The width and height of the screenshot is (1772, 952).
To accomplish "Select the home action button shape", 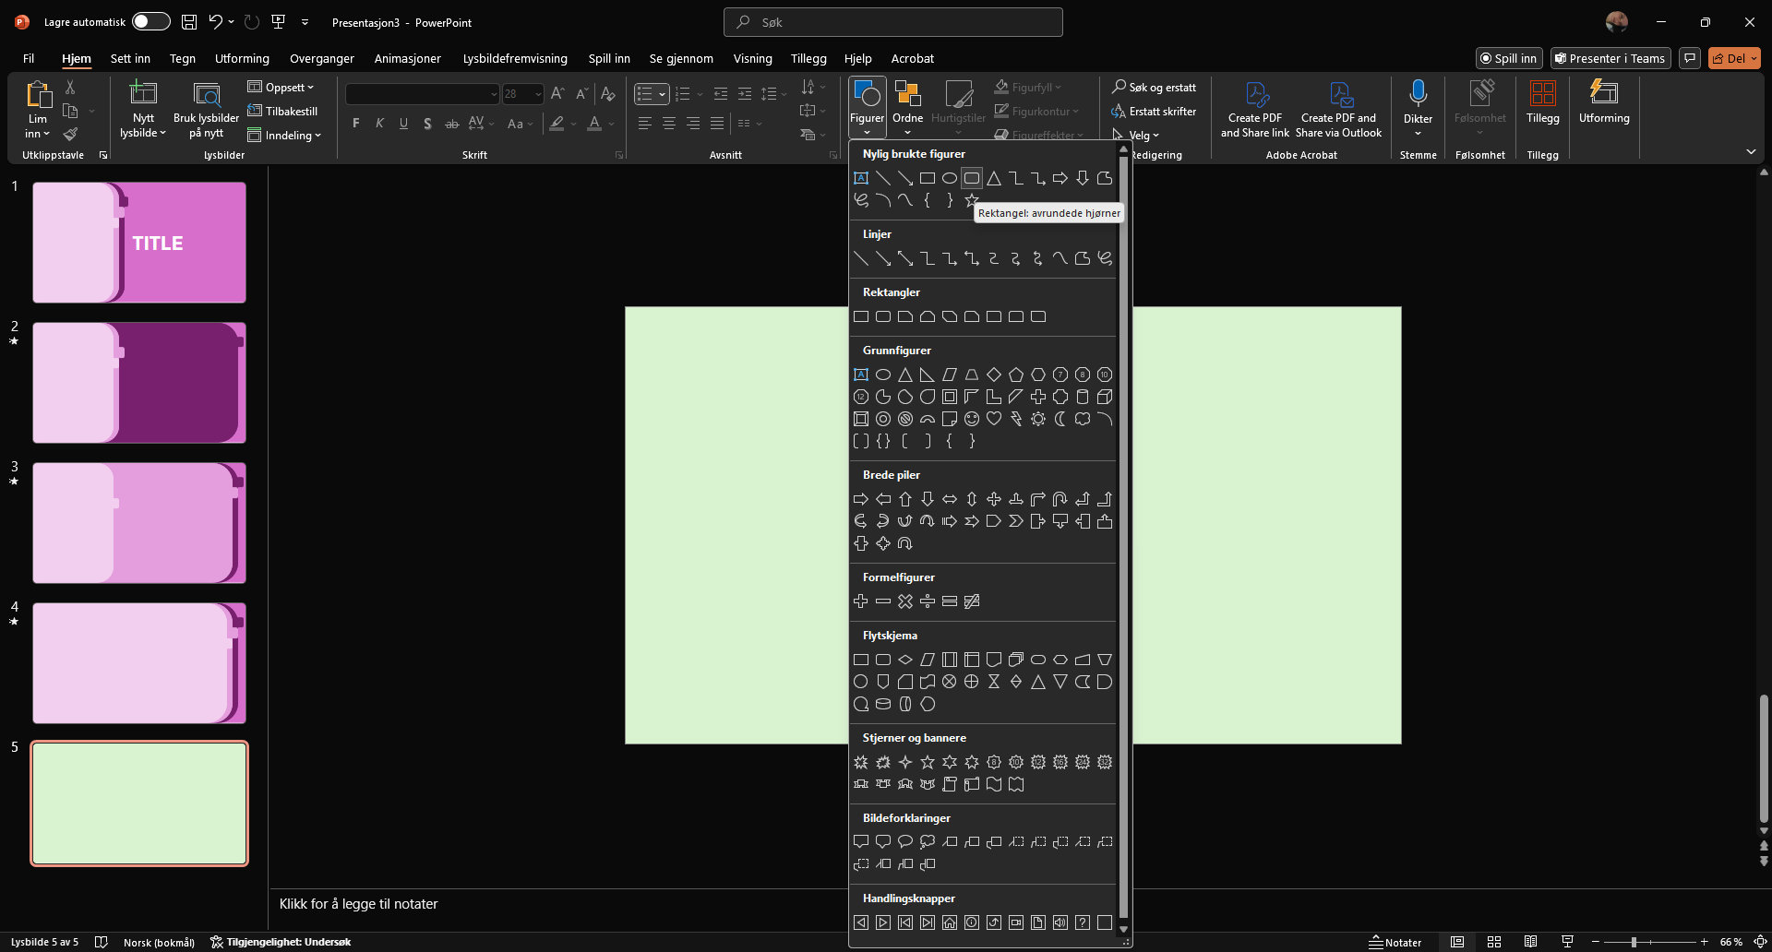I will [950, 922].
